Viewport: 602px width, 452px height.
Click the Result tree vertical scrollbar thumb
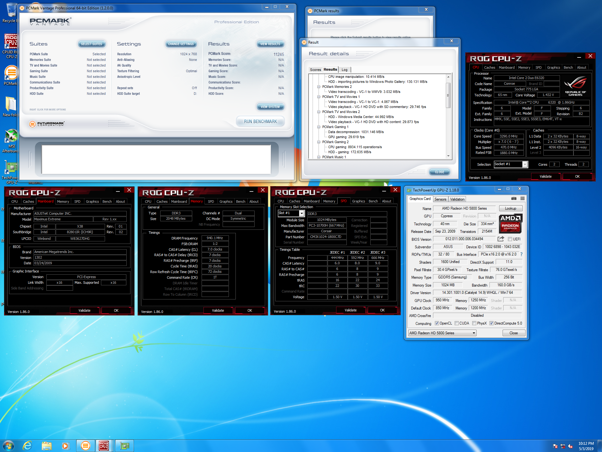pyautogui.click(x=448, y=95)
